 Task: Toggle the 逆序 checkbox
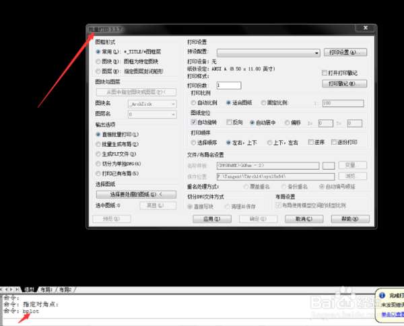coord(311,142)
